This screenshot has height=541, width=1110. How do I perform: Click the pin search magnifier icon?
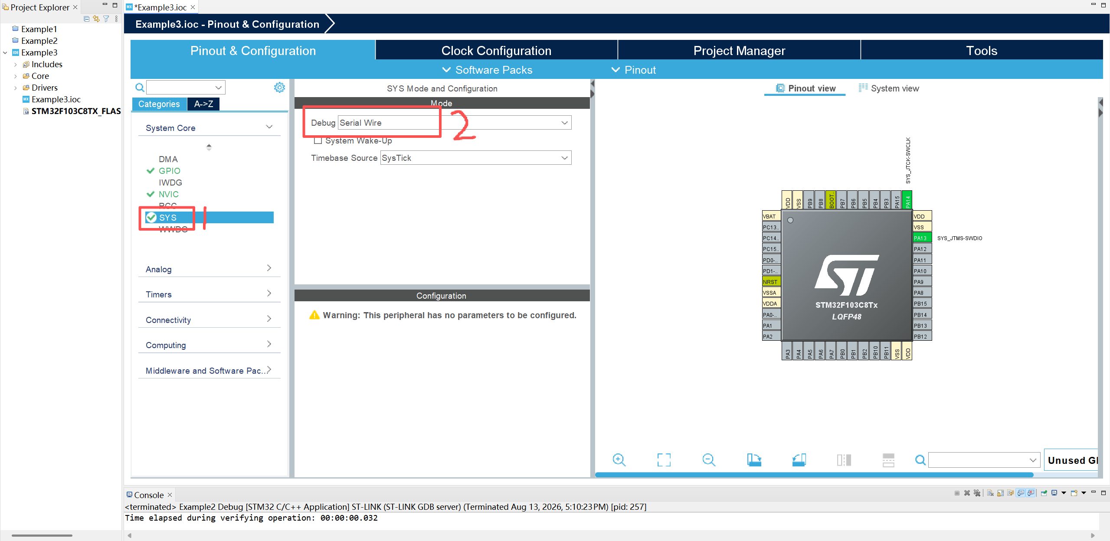click(x=920, y=460)
